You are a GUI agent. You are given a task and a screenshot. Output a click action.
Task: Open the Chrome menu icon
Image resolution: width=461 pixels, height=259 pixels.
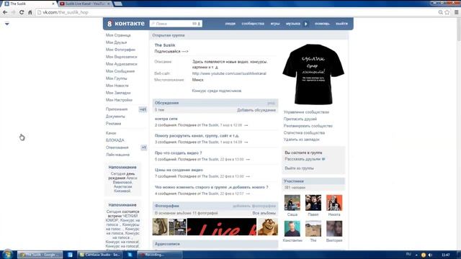tap(456, 12)
